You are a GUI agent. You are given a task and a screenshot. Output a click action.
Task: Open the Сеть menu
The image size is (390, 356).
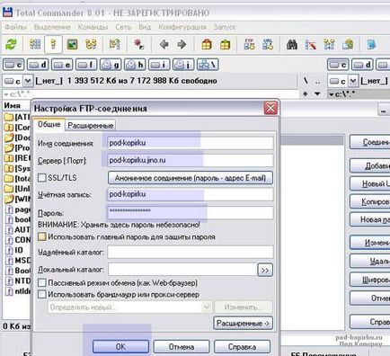[123, 27]
